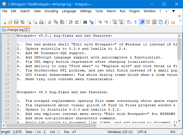Click the horizontal scrollbar right arrow
This screenshot has width=183, height=135.
point(175,125)
